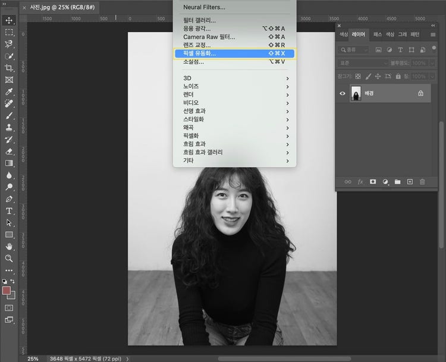
Task: Select the Blur tool
Action: point(9,175)
